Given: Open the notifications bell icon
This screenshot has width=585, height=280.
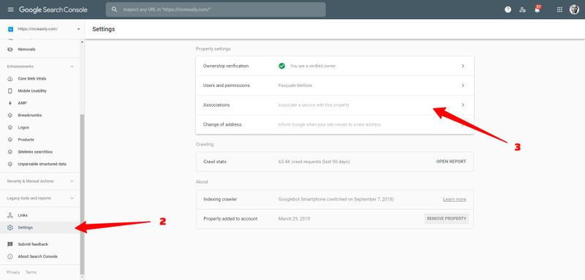Looking at the screenshot, I should [537, 10].
